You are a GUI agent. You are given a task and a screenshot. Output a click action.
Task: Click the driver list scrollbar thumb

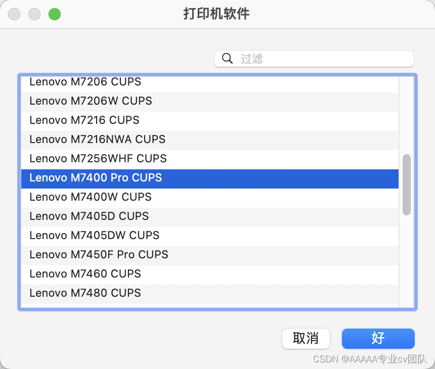pyautogui.click(x=407, y=184)
